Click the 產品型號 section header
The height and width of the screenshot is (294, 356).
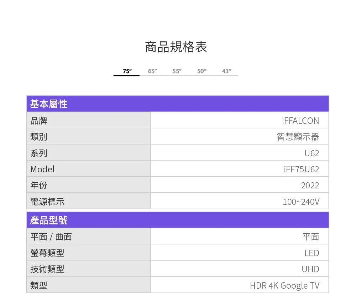tap(49, 220)
